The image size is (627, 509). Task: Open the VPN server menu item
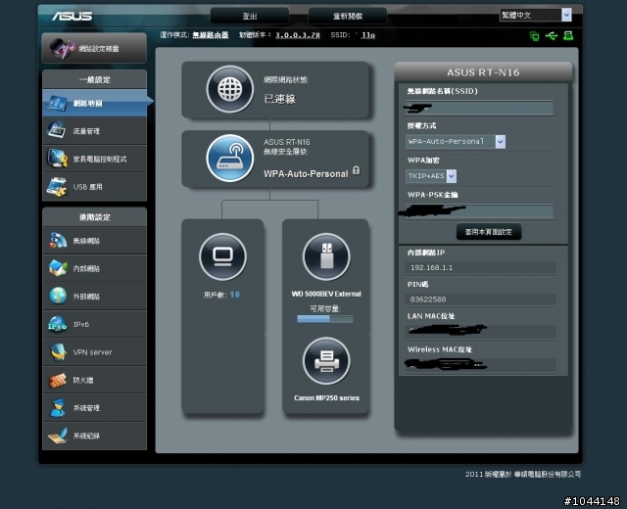pyautogui.click(x=94, y=352)
